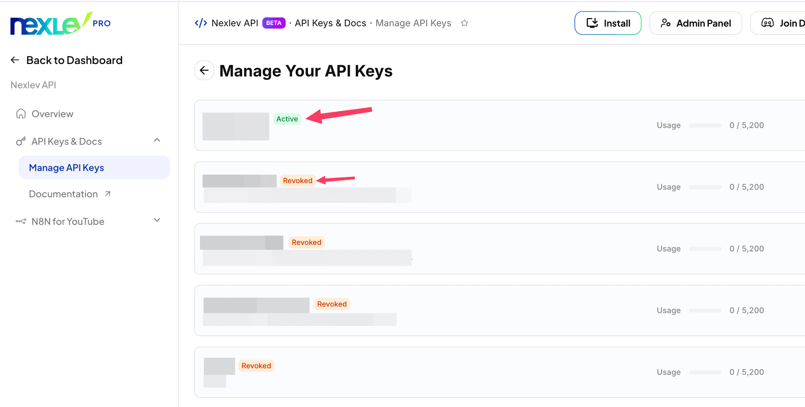Click the API Keys & Docs breadcrumb
805x407 pixels.
coord(330,23)
